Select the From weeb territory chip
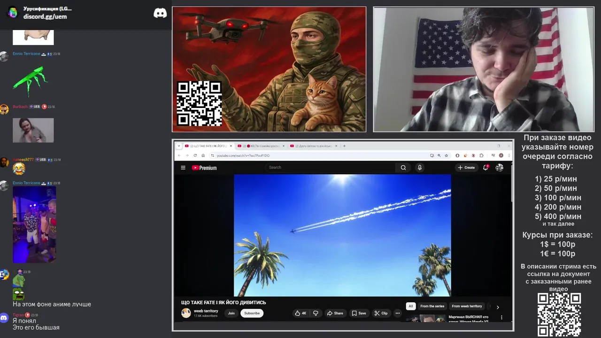 (467, 306)
